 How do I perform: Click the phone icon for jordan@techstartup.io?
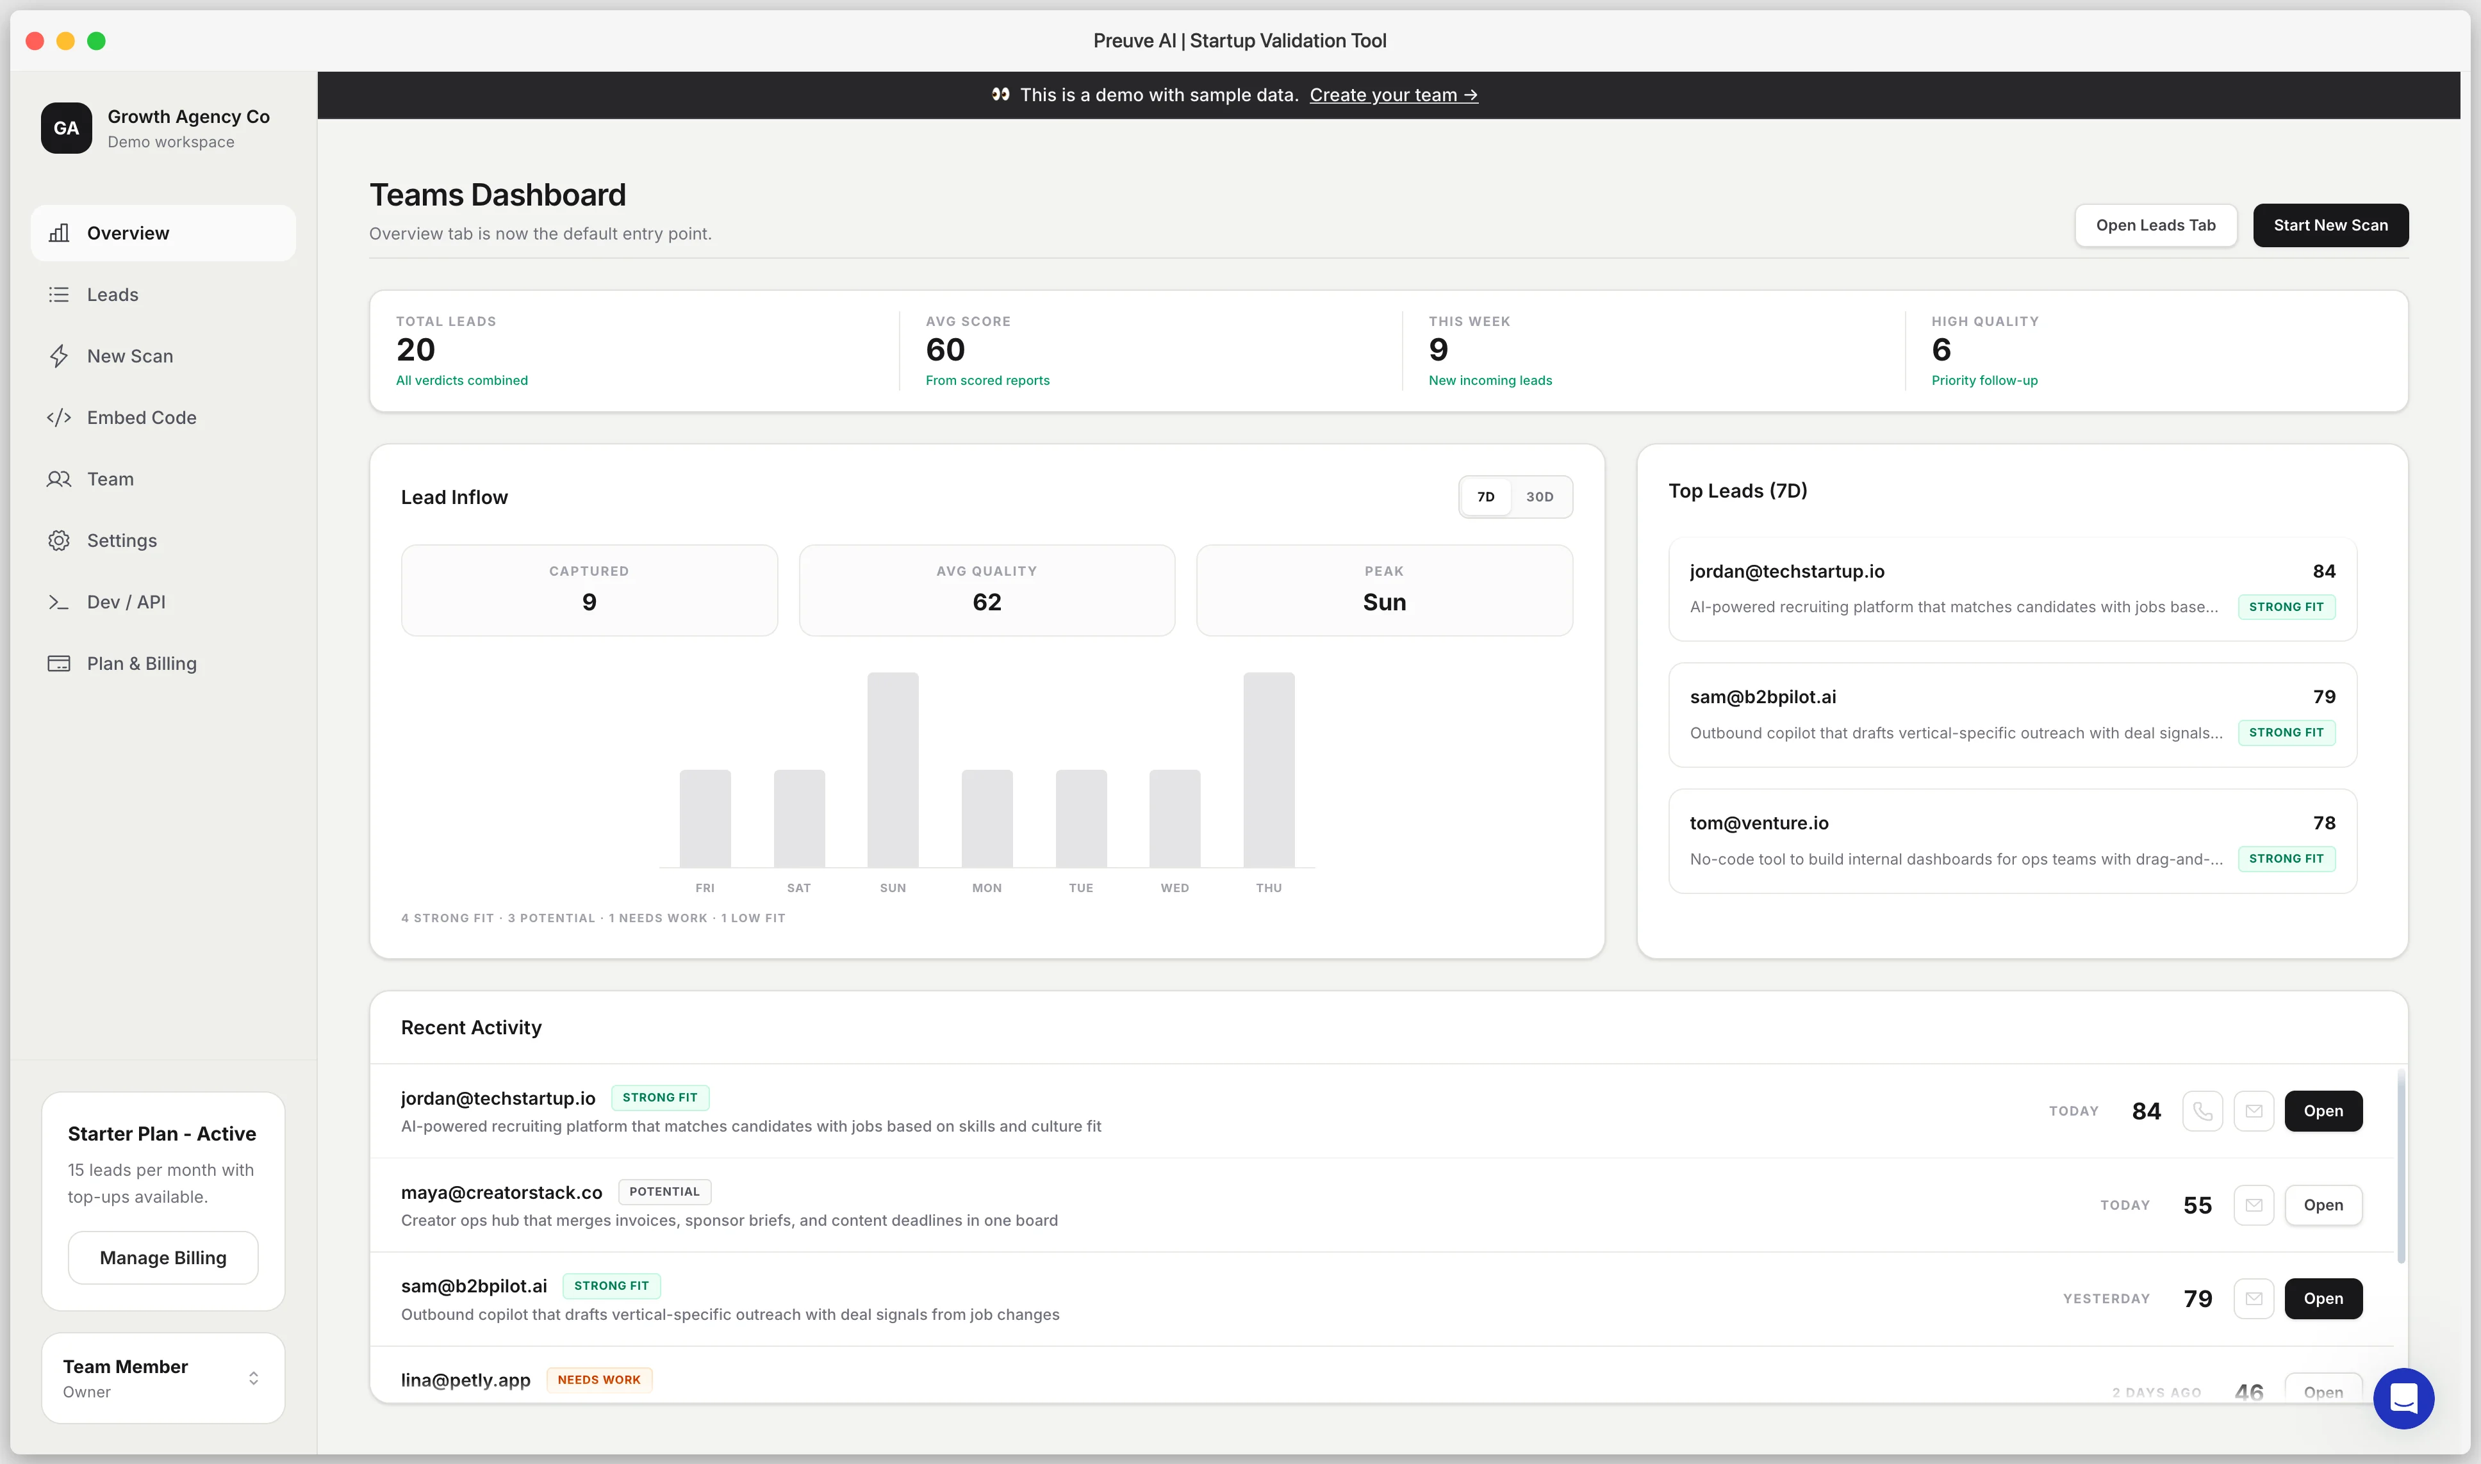pos(2202,1111)
